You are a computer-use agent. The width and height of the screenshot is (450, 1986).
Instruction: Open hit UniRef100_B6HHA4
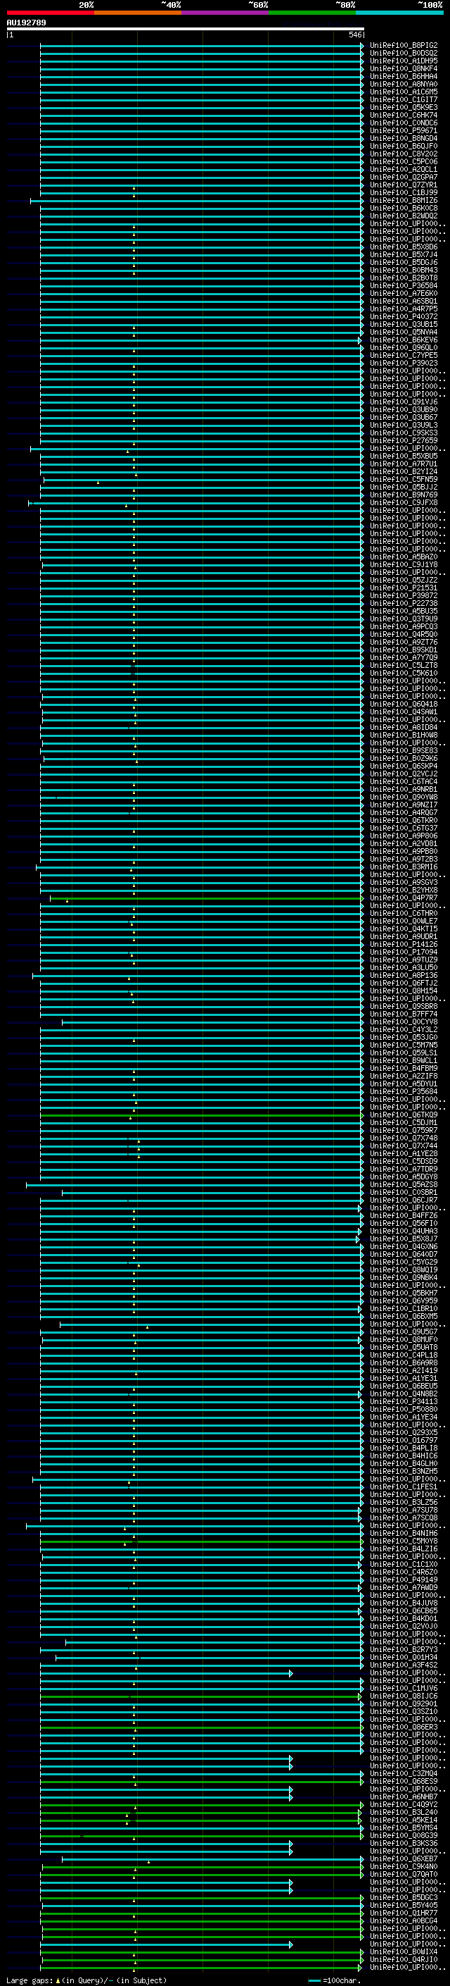tap(404, 76)
